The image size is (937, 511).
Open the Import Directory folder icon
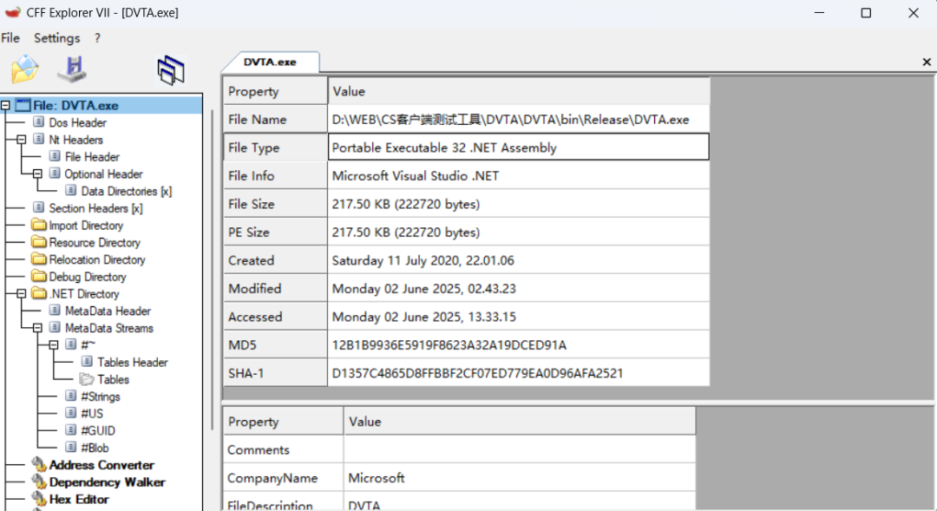click(x=39, y=225)
